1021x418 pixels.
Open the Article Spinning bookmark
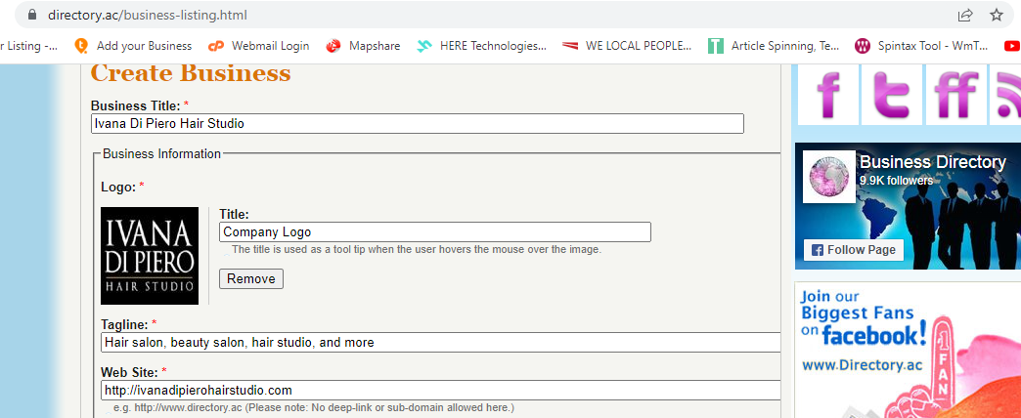[774, 46]
